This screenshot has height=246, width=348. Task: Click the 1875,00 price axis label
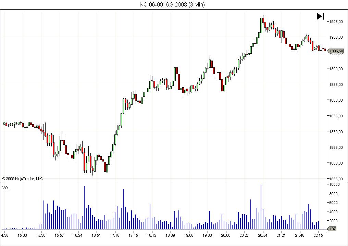tap(336, 116)
